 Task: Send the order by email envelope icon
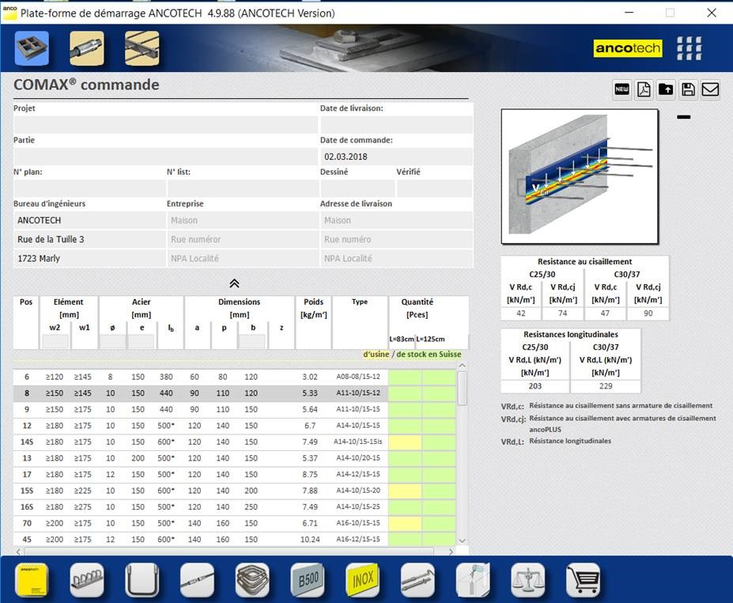click(711, 89)
